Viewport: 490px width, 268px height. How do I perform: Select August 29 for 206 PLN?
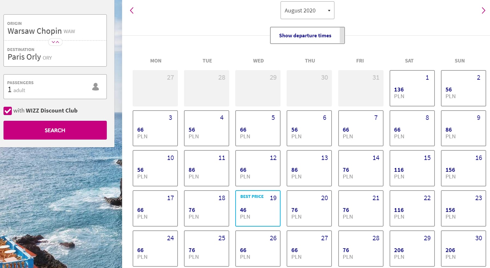[x=412, y=249]
